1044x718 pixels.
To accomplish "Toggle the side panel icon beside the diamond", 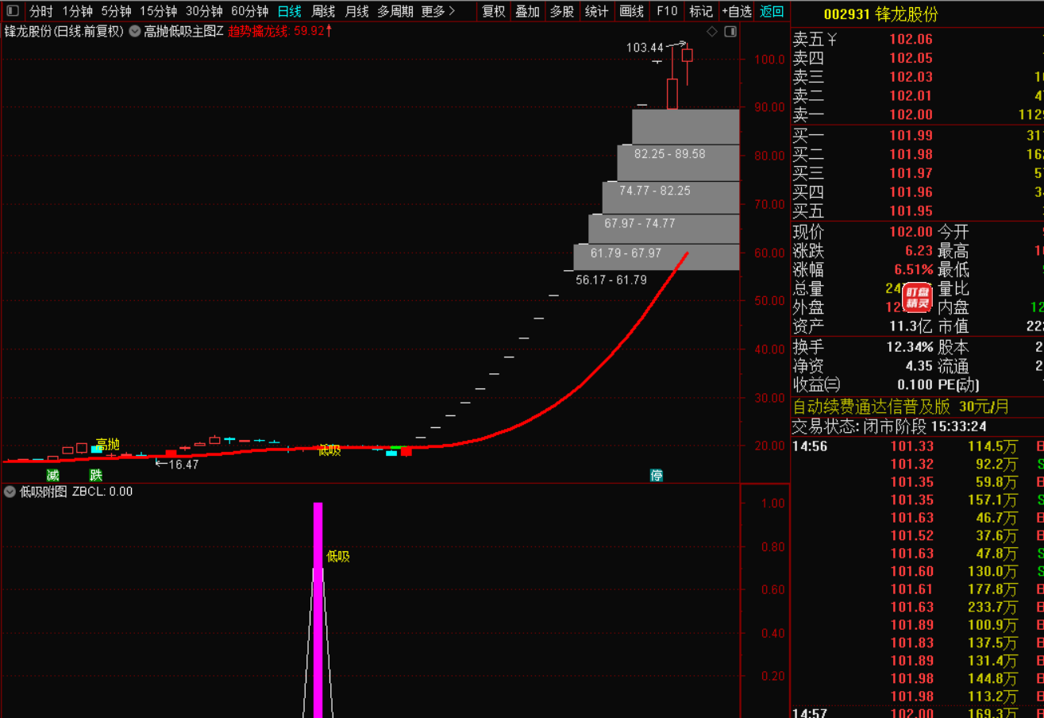I will [730, 32].
